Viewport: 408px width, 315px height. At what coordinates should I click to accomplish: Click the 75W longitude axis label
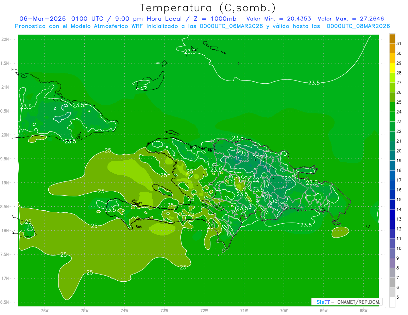tap(85, 310)
